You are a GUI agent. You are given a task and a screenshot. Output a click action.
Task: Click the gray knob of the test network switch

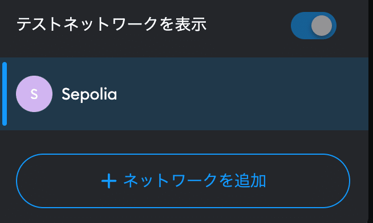(322, 26)
